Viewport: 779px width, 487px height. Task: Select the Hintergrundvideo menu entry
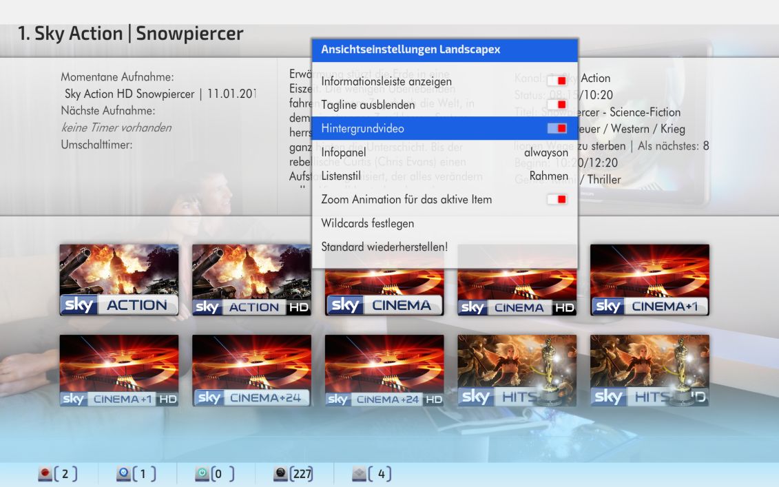click(x=445, y=128)
